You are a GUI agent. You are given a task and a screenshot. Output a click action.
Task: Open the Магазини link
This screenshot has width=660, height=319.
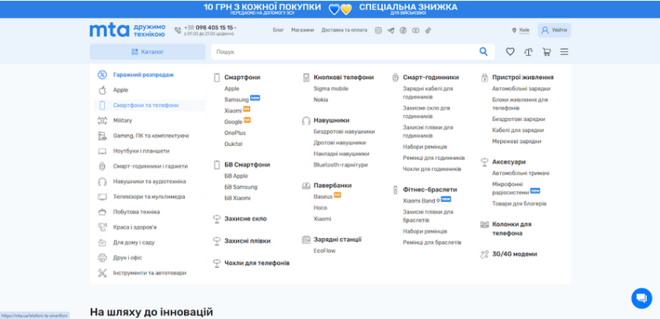303,30
